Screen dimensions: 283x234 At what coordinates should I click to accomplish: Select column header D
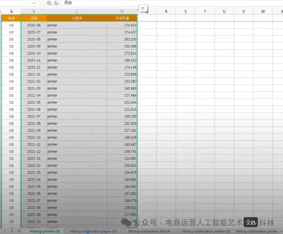pos(122,12)
